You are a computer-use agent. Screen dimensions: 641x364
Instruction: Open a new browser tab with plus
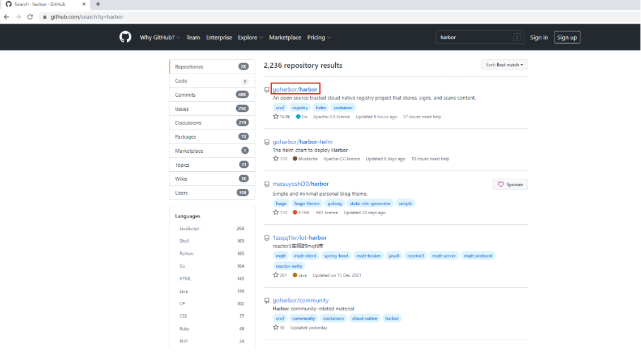tap(98, 4)
